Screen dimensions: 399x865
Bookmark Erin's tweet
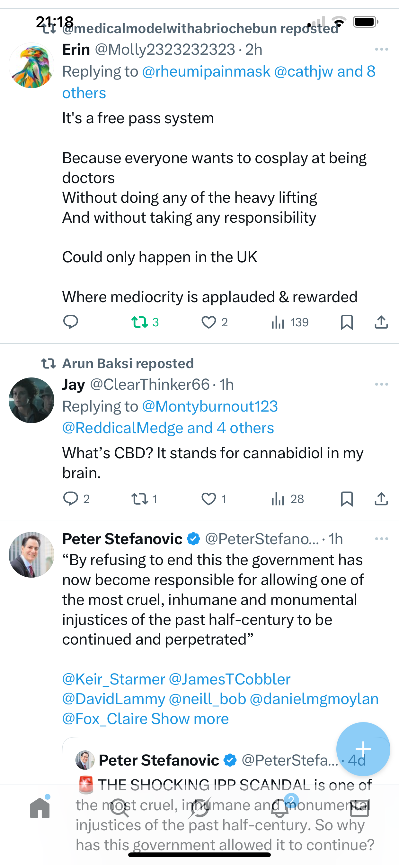point(347,322)
